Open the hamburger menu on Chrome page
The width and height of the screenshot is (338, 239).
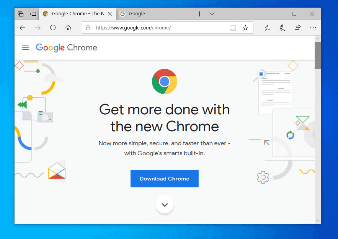[25, 48]
